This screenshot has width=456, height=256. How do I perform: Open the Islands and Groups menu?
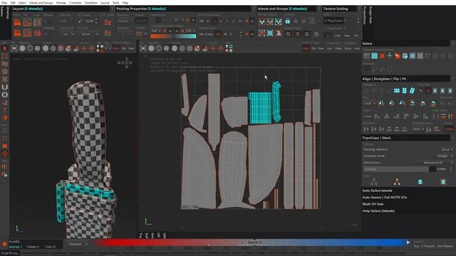[x=41, y=3]
